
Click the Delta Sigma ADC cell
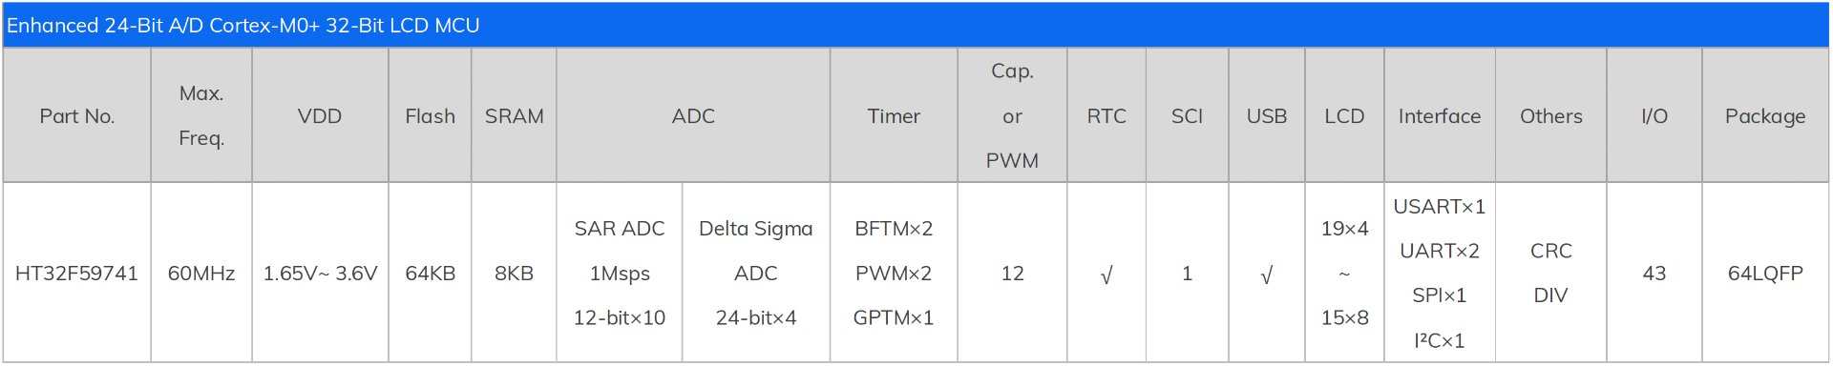click(x=756, y=274)
